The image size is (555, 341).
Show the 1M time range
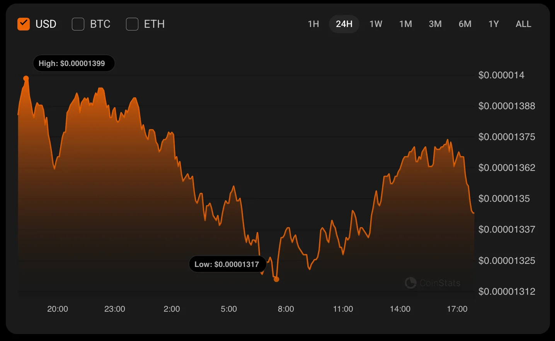pos(405,24)
